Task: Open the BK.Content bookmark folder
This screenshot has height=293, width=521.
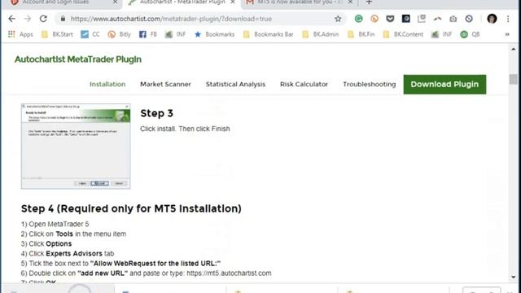Action: [403, 34]
